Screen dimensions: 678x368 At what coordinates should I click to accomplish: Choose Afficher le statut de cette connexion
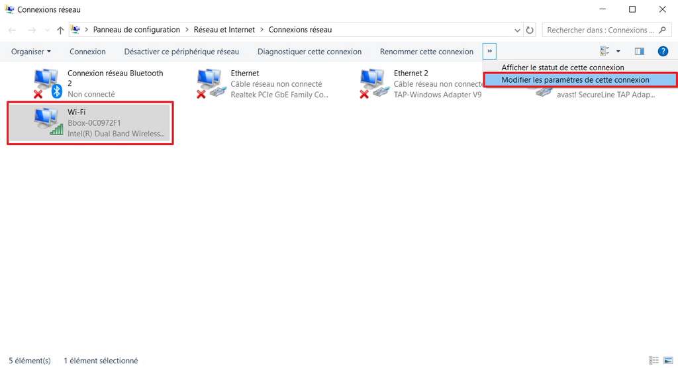(x=563, y=68)
